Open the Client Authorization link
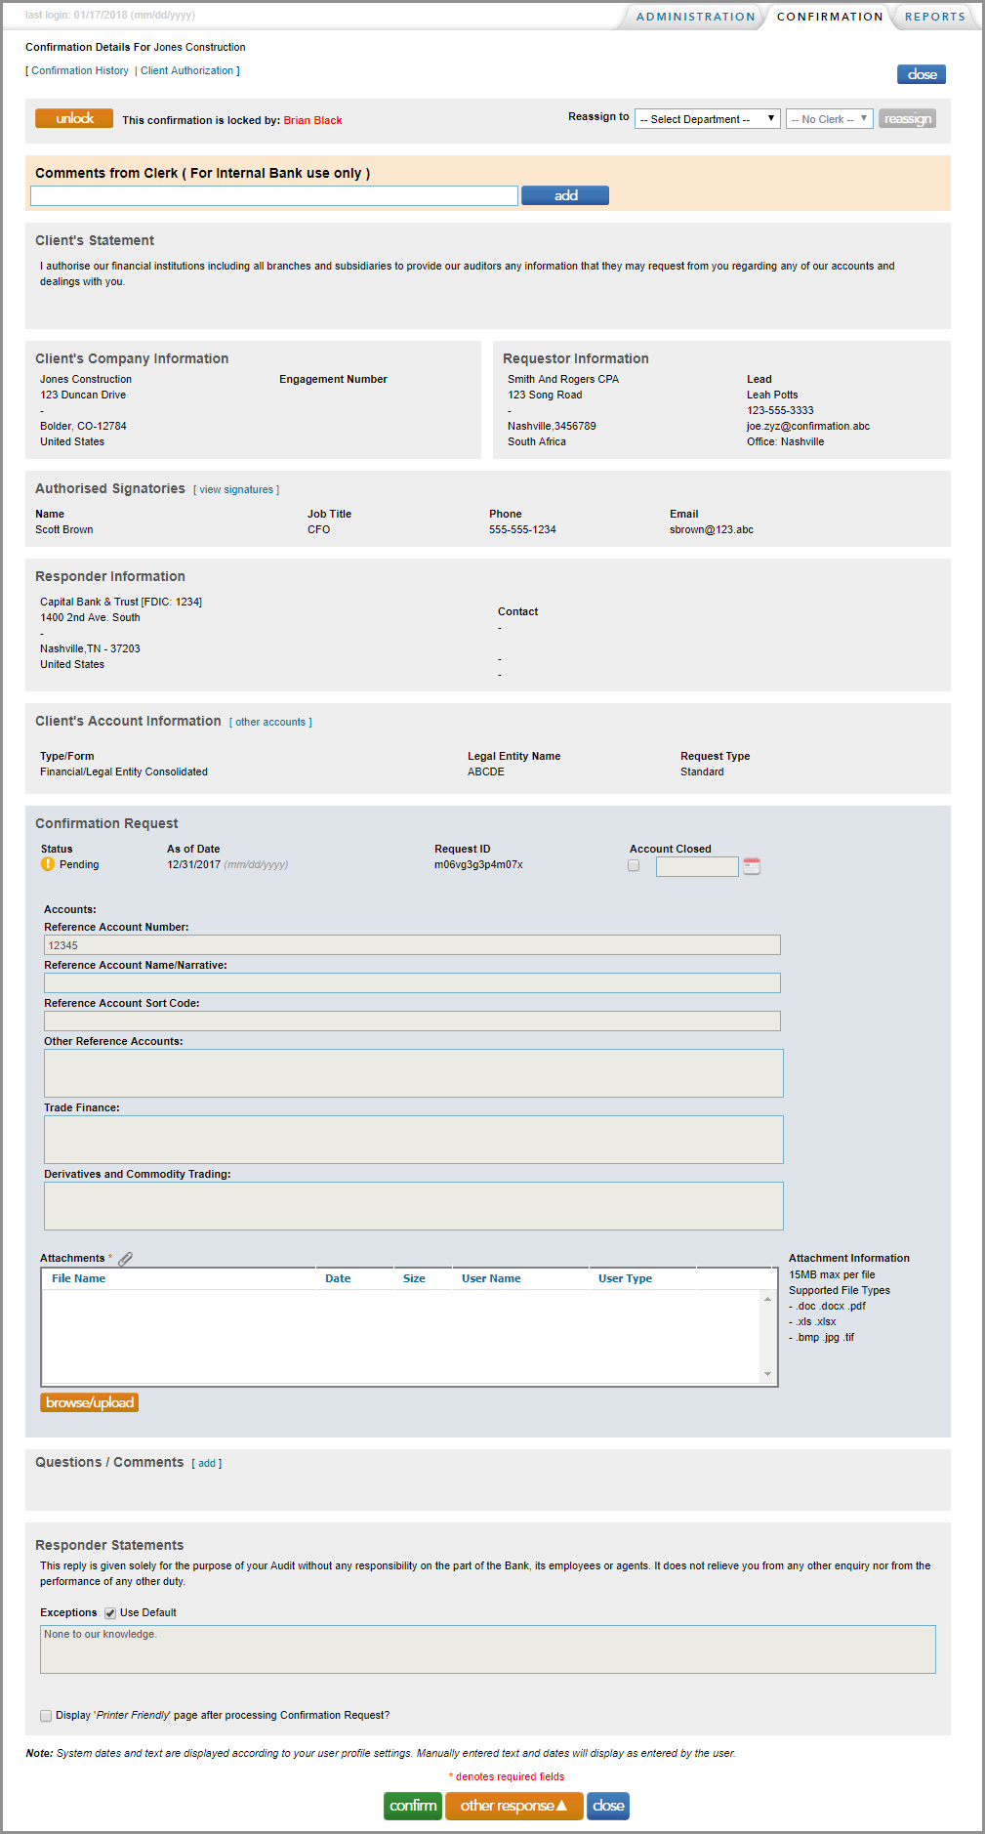 click(x=186, y=70)
